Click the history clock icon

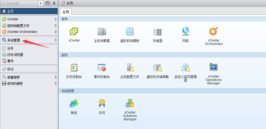(x=48, y=3)
